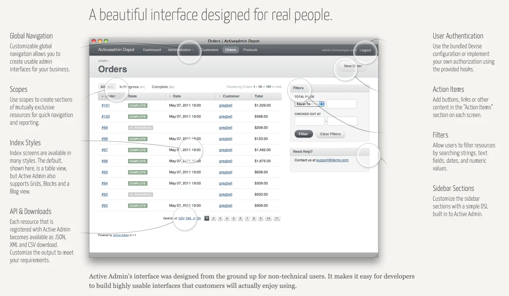Click the Clear Filters button
The height and width of the screenshot is (296, 509).
coord(330,134)
